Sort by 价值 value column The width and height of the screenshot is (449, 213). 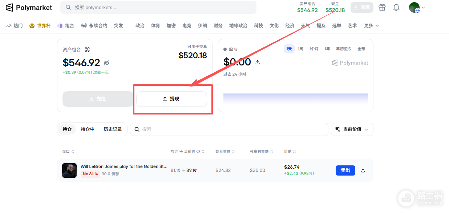[290, 152]
